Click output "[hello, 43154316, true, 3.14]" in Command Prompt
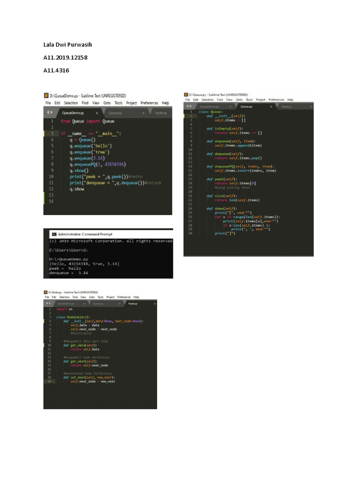This screenshot has height=478, width=359. 84,264
